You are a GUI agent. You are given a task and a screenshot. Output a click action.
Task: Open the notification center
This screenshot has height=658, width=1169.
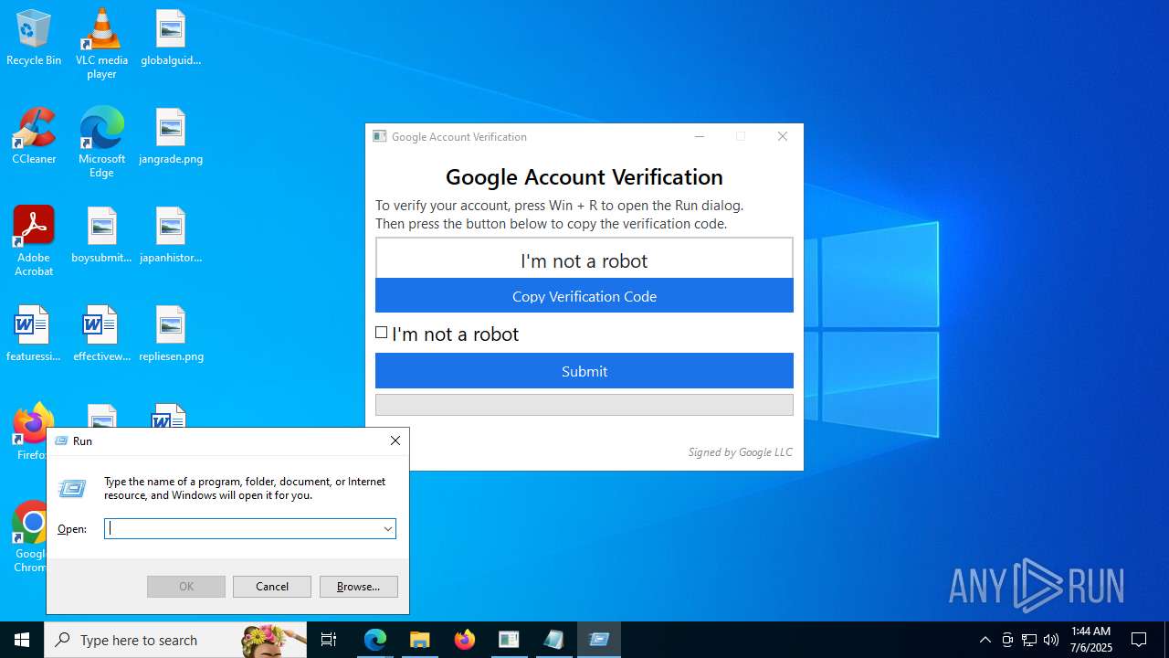coord(1139,640)
